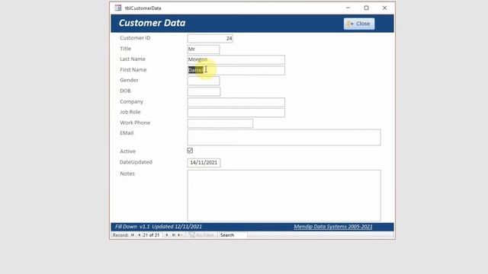Image resolution: width=488 pixels, height=274 pixels.
Task: Click the First Name field
Action: 236,70
